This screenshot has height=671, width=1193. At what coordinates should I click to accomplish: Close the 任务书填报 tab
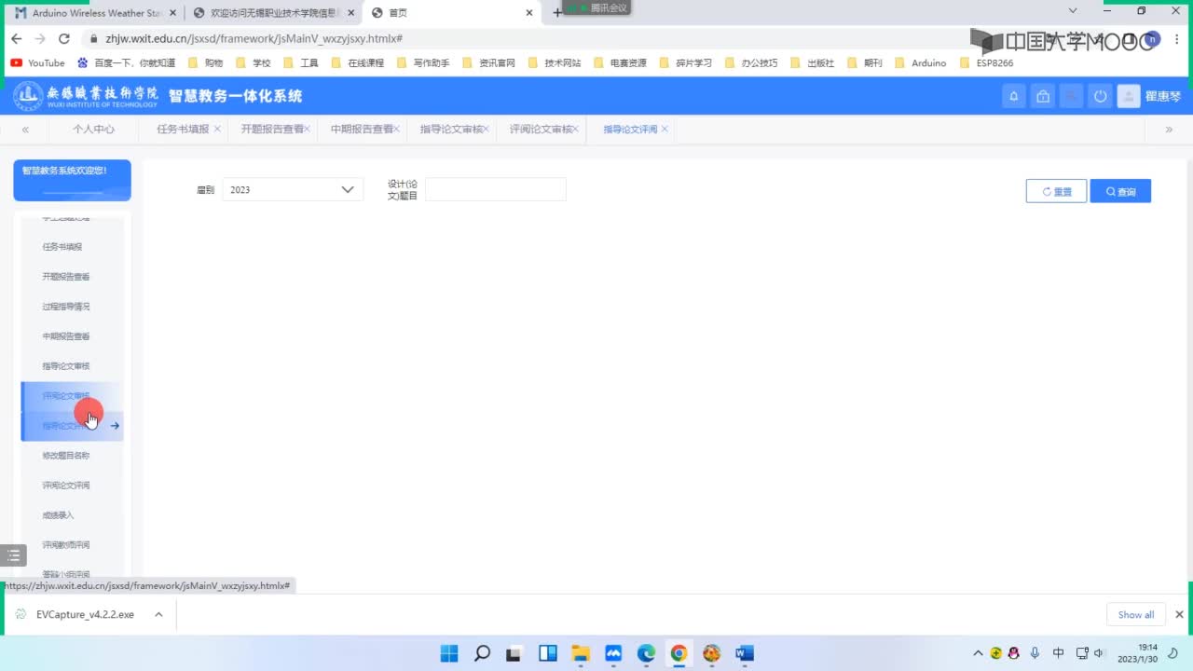click(217, 130)
